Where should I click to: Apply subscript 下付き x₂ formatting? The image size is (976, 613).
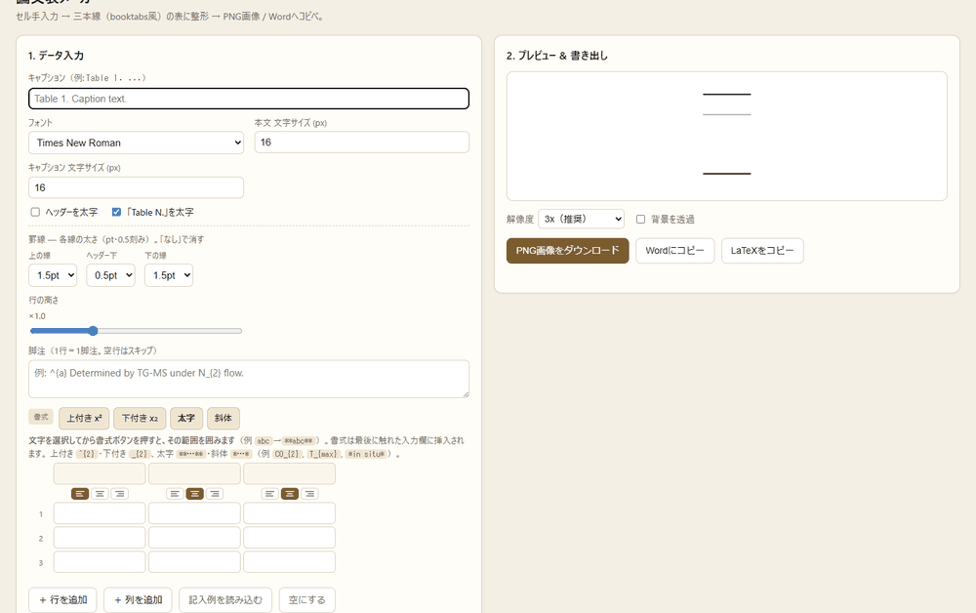pos(140,418)
